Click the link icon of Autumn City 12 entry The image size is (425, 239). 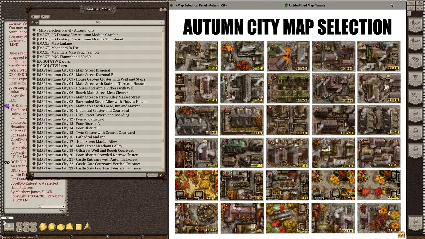[34, 119]
